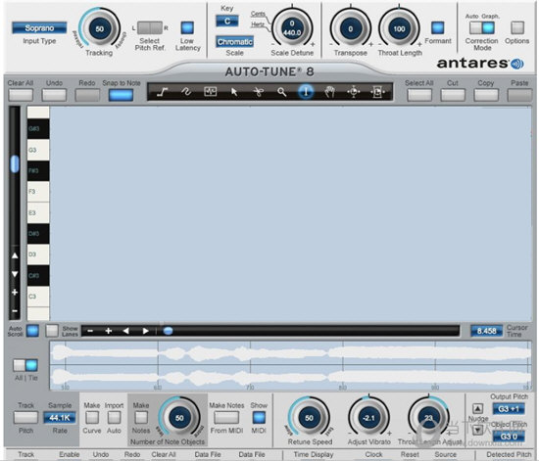The image size is (539, 461).
Task: Select the Scissors tool
Action: point(258,92)
